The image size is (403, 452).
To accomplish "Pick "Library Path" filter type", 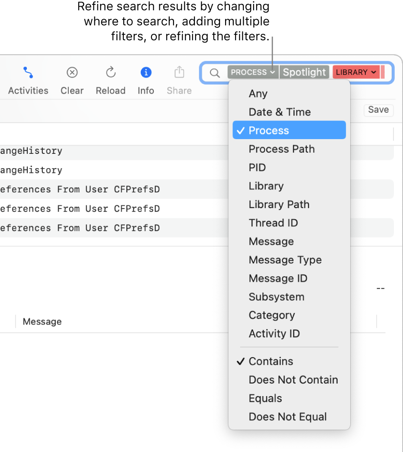I will (x=279, y=204).
